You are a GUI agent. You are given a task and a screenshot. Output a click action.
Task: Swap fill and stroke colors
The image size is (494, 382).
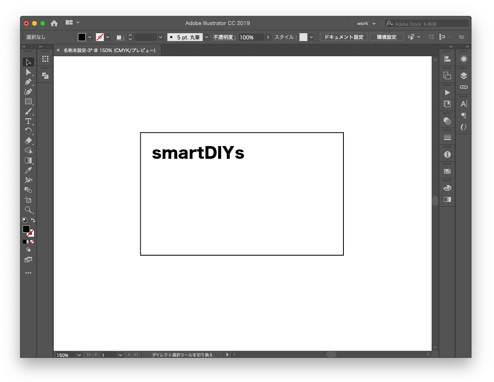(33, 220)
